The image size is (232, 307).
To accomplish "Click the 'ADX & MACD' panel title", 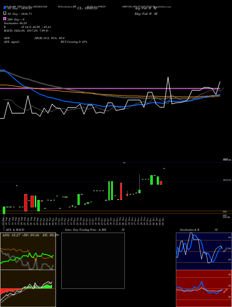I will tap(15, 230).
